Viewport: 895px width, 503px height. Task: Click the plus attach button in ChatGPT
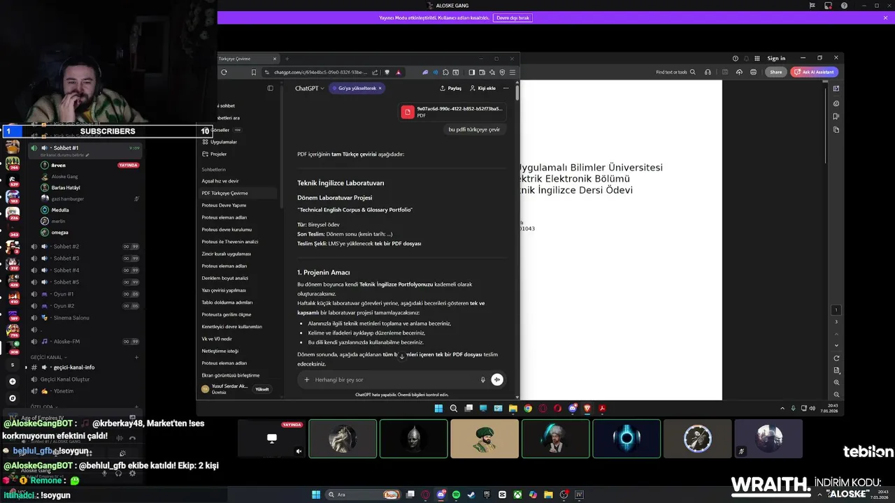click(306, 379)
